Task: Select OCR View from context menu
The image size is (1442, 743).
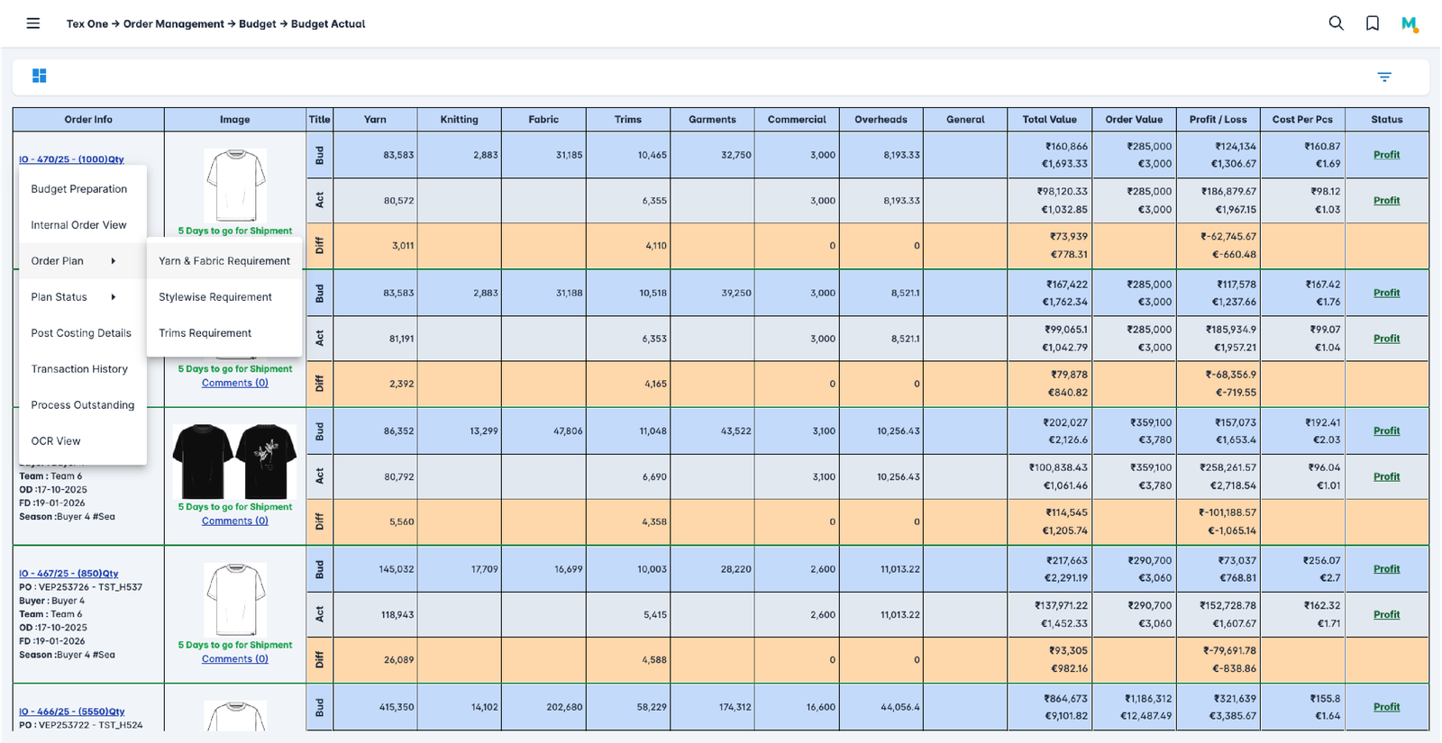Action: click(x=56, y=441)
